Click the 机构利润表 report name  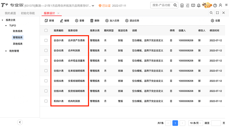[x=74, y=101]
